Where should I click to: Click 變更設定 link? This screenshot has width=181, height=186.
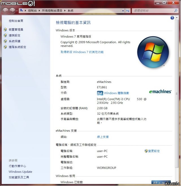click(154, 151)
